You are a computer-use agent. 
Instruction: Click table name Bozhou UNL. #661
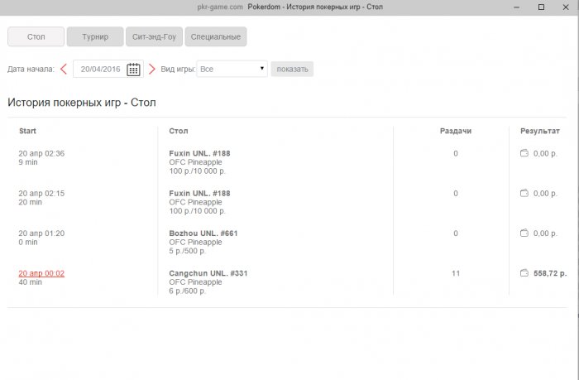[203, 233]
